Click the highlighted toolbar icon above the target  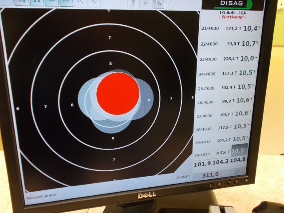pos(158,4)
